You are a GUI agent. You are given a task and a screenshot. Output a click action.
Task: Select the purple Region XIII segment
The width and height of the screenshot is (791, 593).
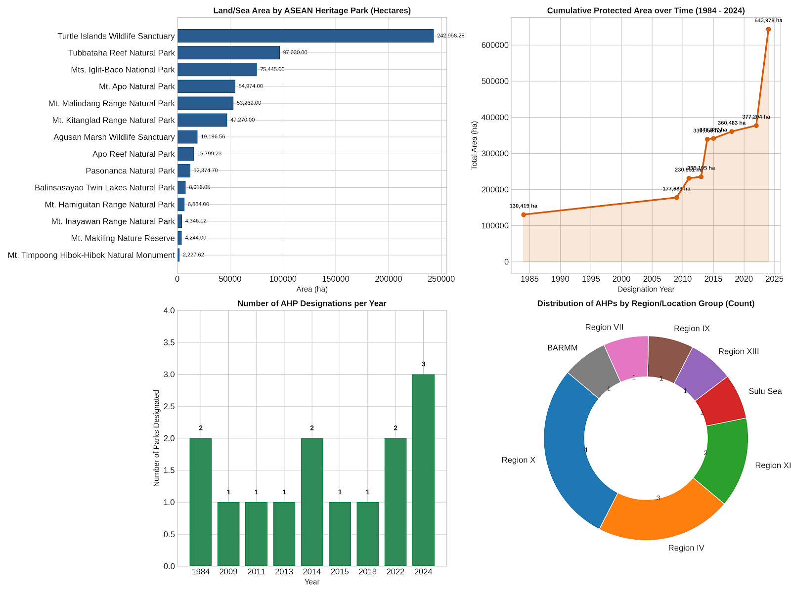coord(701,373)
